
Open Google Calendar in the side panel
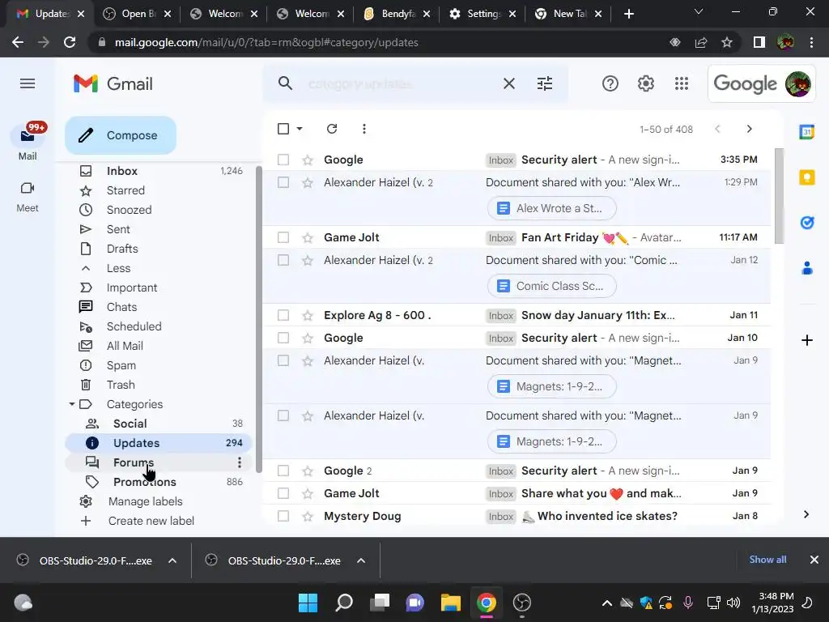point(807,132)
